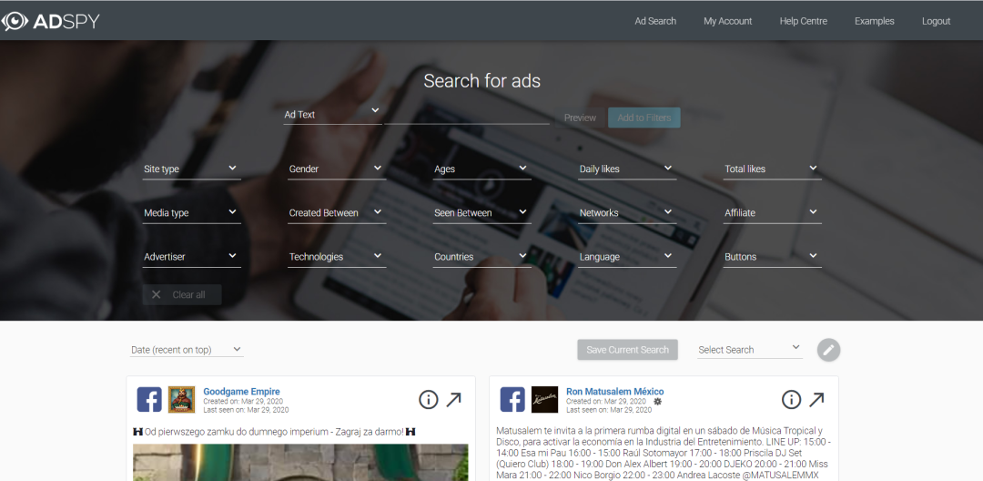Screen dimensions: 983x481
Task: Open the Ad Text search type dropdown
Action: (x=332, y=114)
